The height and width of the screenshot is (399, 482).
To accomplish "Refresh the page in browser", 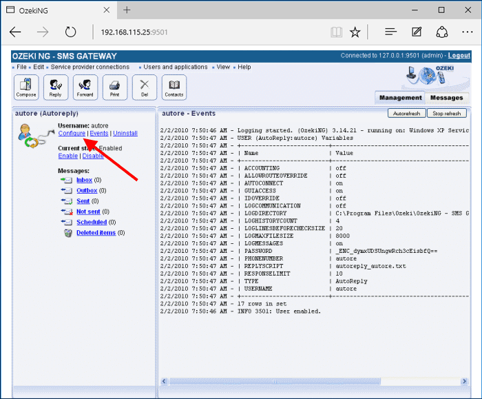I will (70, 32).
